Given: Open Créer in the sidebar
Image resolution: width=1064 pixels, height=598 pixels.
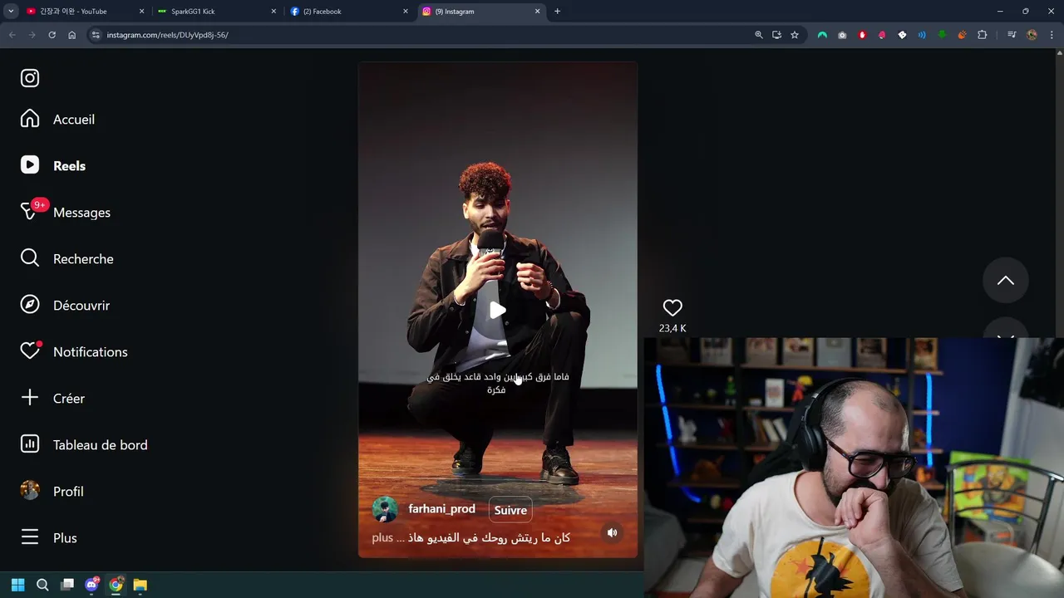Looking at the screenshot, I should tap(52, 399).
